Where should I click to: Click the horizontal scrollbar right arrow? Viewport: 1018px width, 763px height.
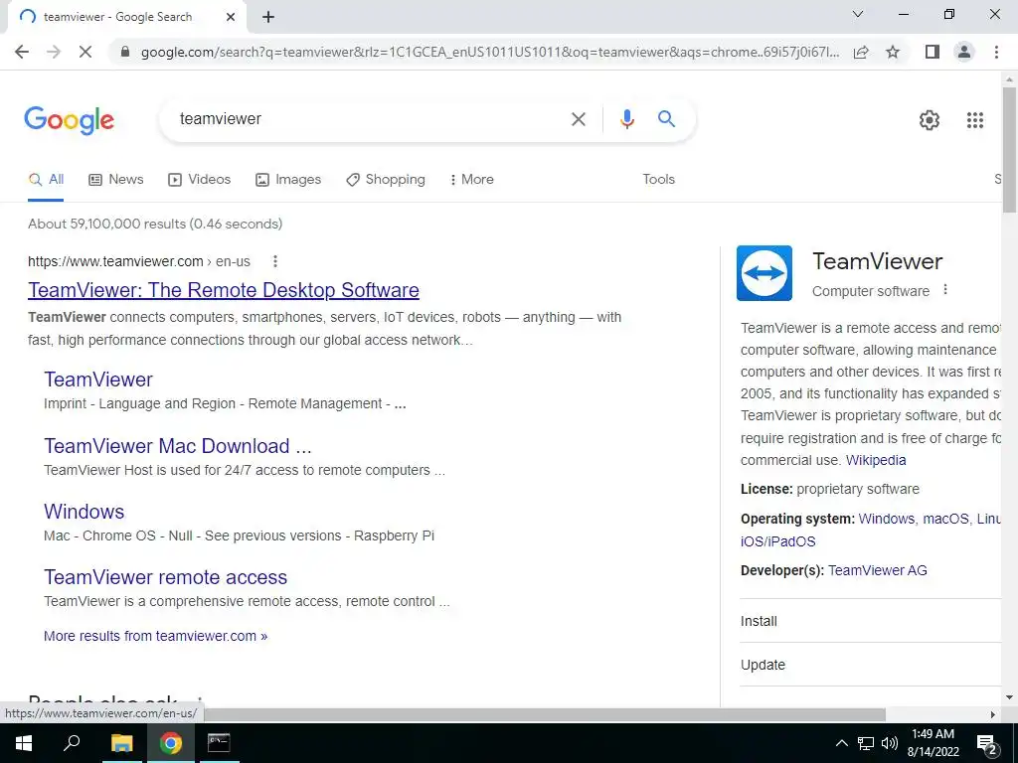click(x=993, y=714)
